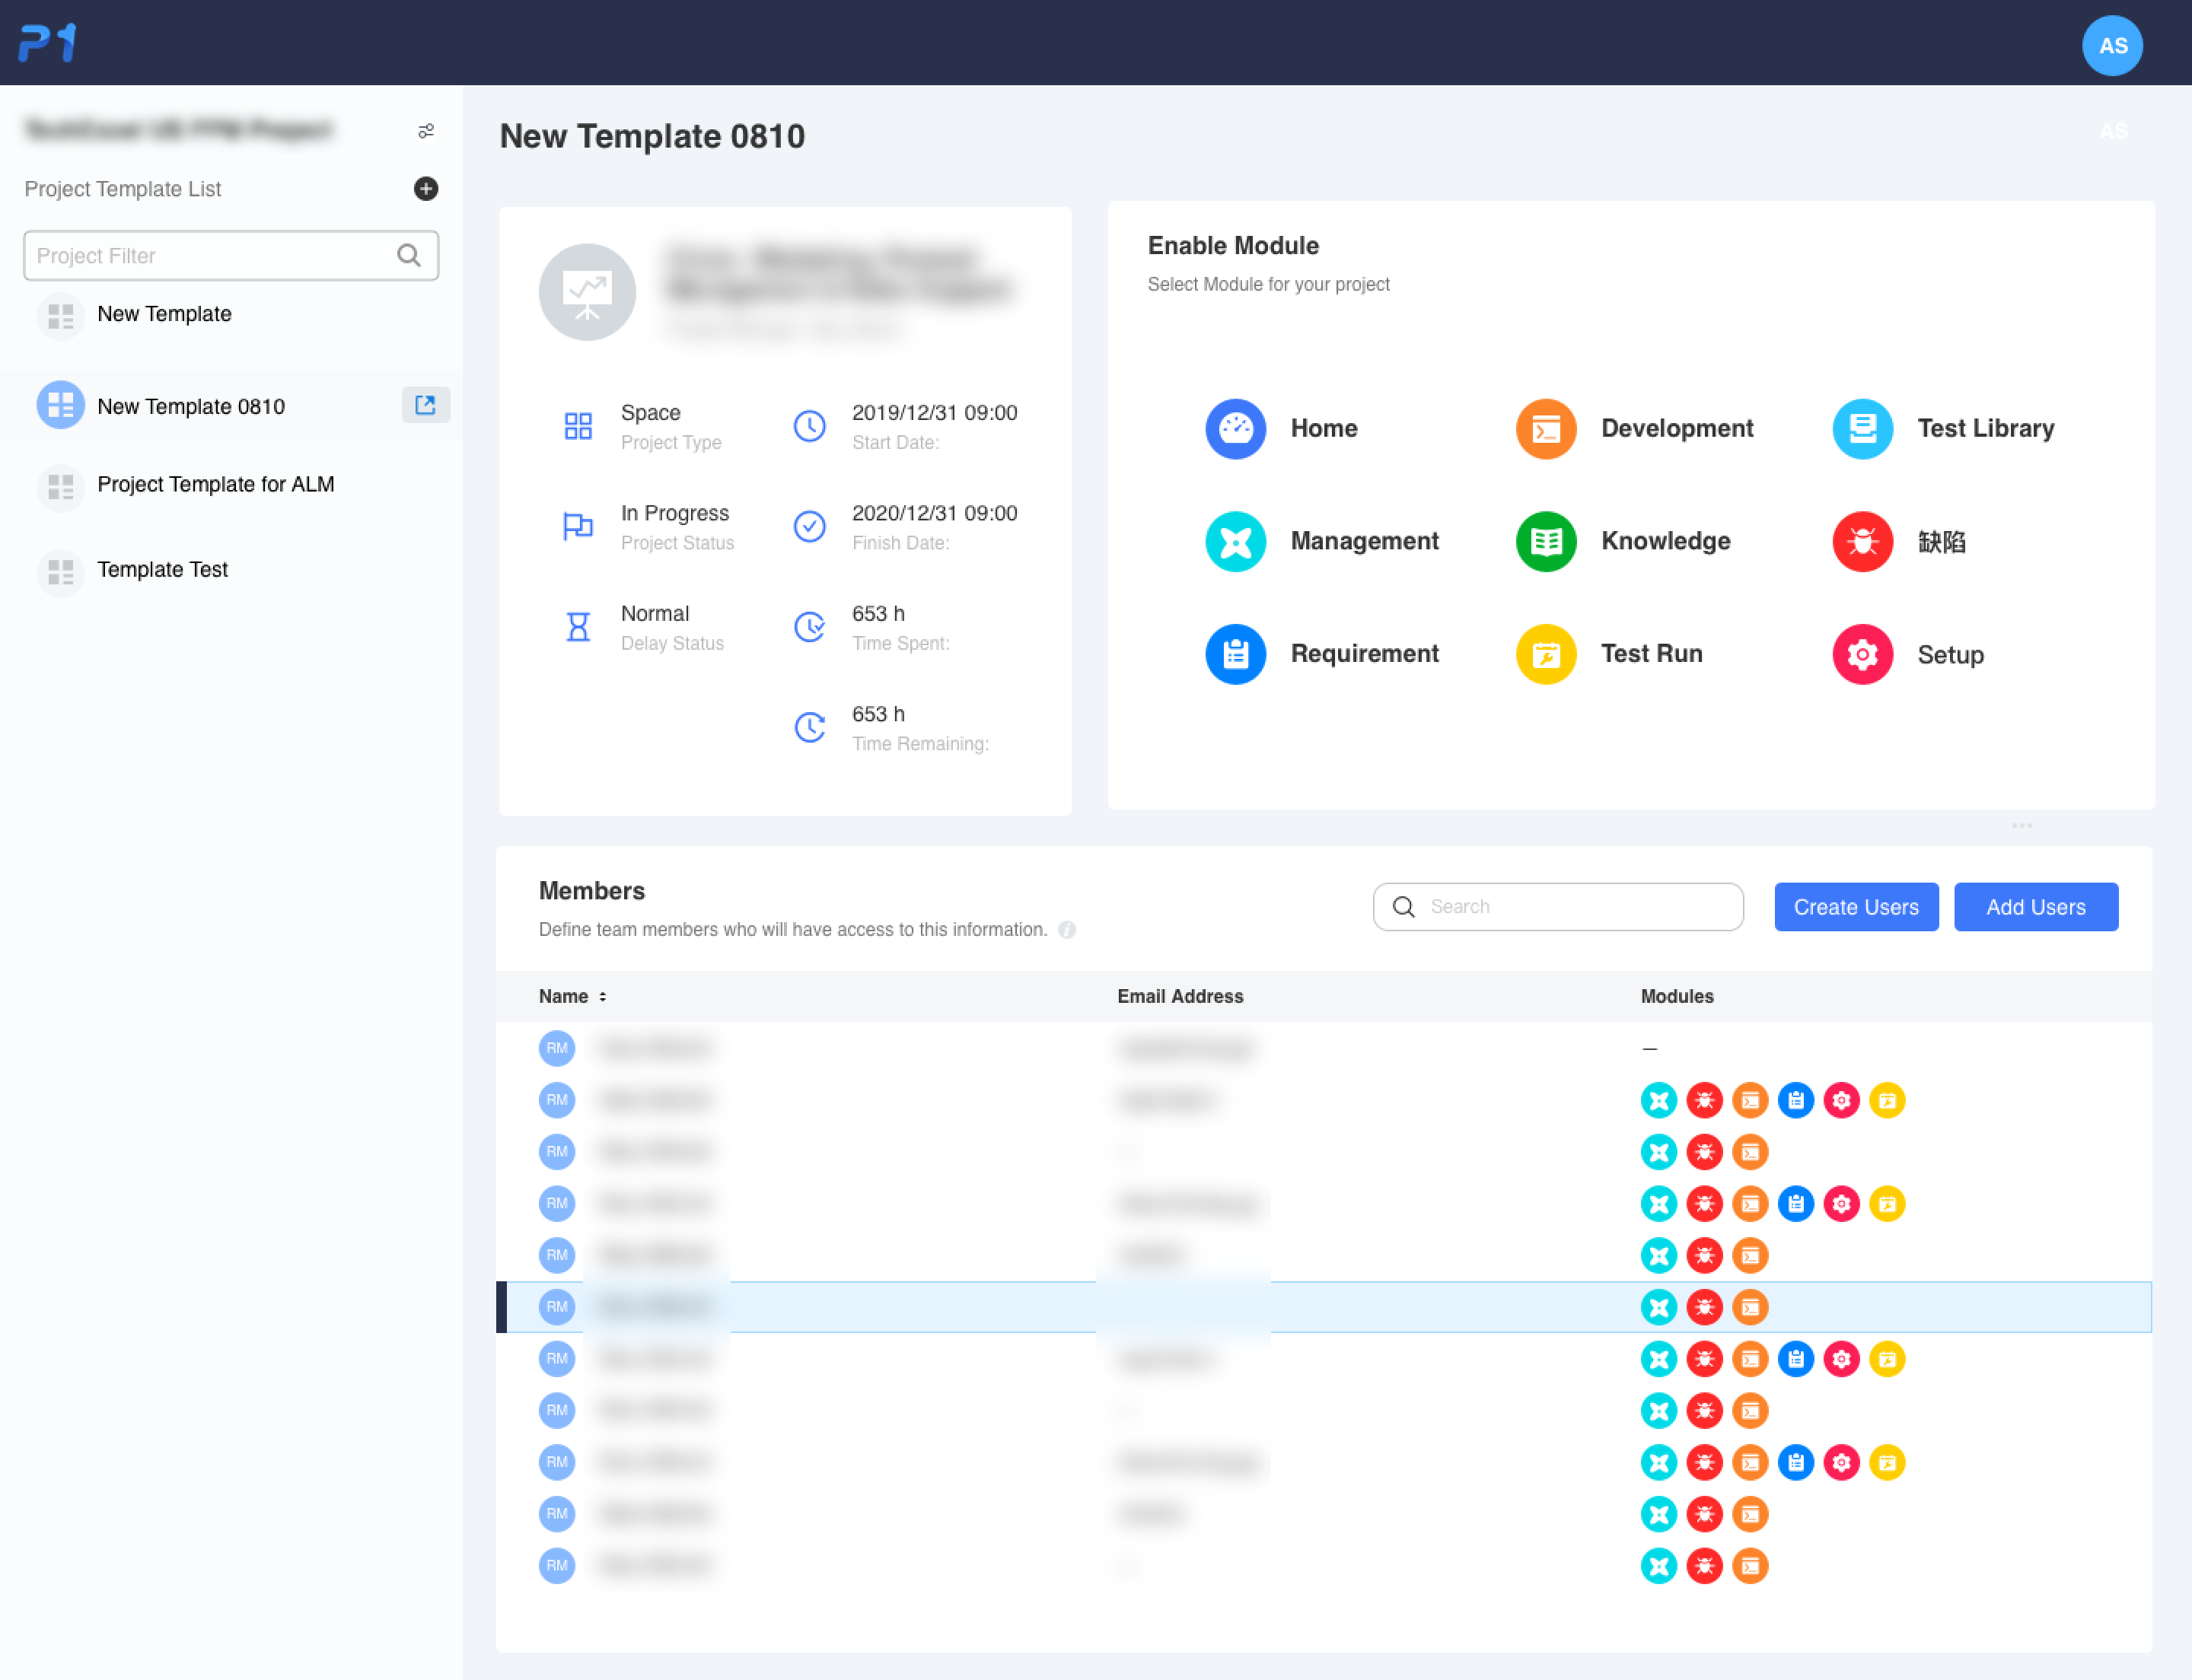Click the Requirement module icon
Screen dimensions: 2192x1680
[x=1235, y=654]
